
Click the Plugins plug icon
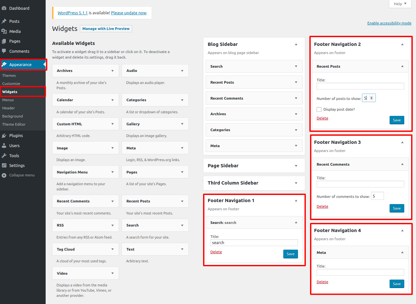4,135
